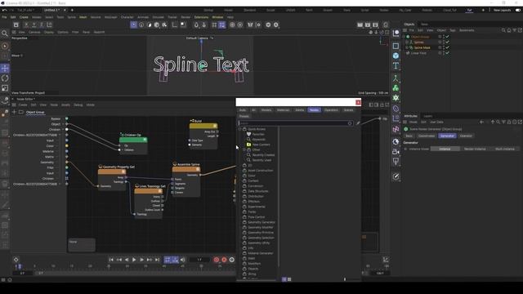Select Multi-Instance mode option
Viewport: 523px width, 294px height.
[x=505, y=149]
